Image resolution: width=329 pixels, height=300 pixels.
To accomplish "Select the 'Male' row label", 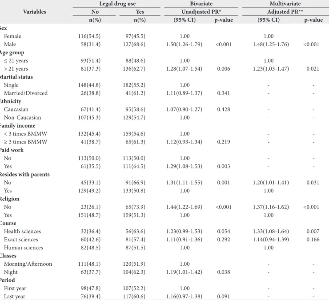I will click(x=10, y=44).
